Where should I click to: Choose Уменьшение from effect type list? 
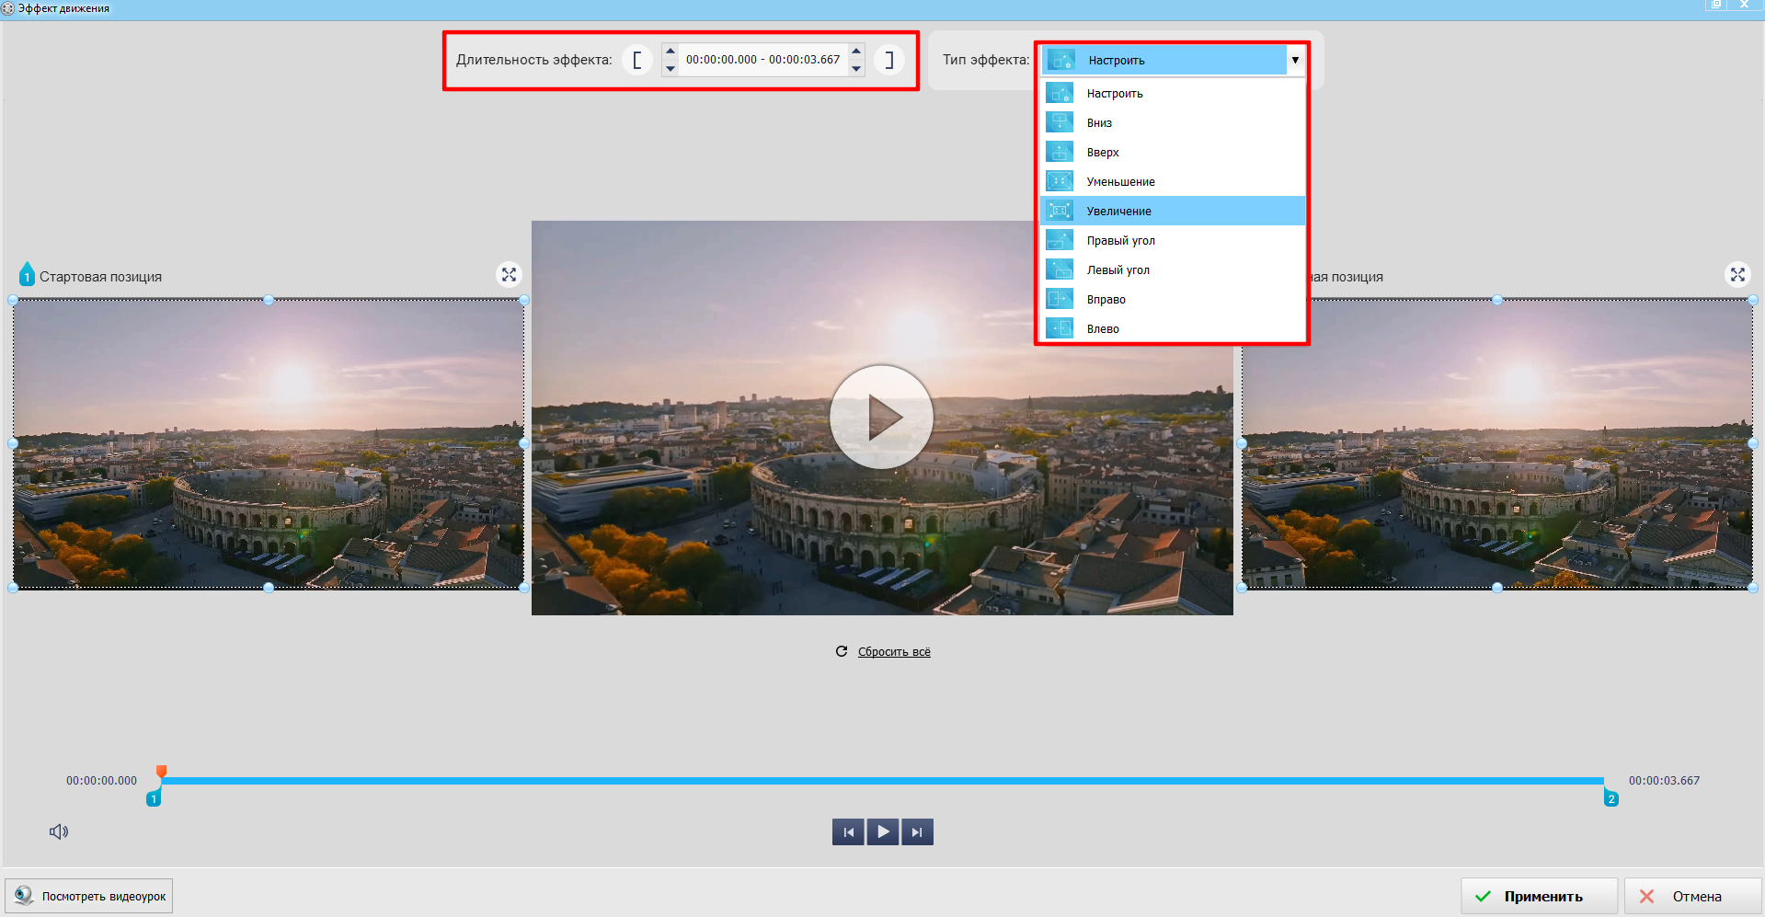point(1120,182)
